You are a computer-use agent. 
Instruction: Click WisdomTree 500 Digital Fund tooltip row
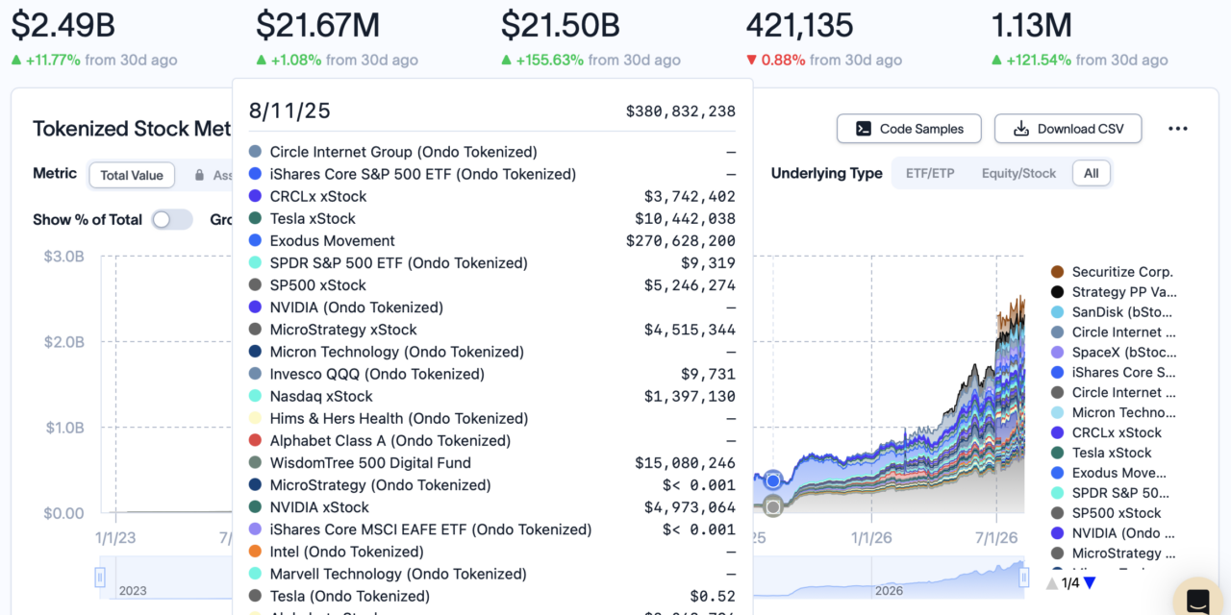492,463
